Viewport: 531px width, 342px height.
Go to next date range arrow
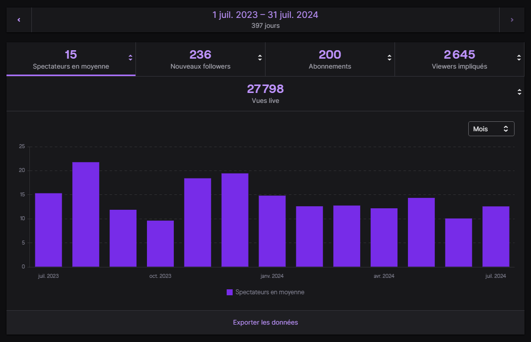(x=512, y=20)
